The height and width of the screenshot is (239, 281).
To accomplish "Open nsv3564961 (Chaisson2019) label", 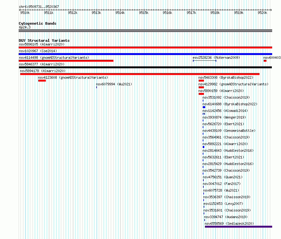I will click(226, 137).
